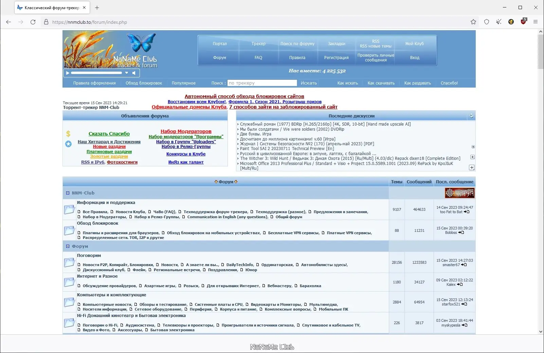Open the Maya planet banner thumbnail
This screenshot has height=353, width=544.
pyautogui.click(x=460, y=193)
